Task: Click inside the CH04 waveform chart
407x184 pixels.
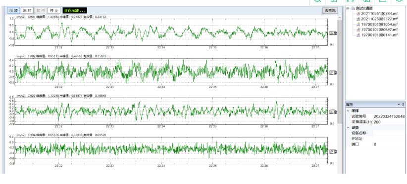Action: click(171, 150)
